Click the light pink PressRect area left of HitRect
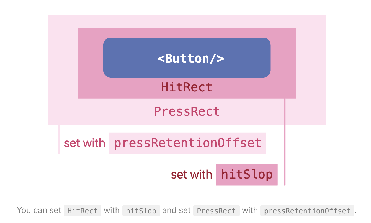371x223 pixels. (x=63, y=70)
